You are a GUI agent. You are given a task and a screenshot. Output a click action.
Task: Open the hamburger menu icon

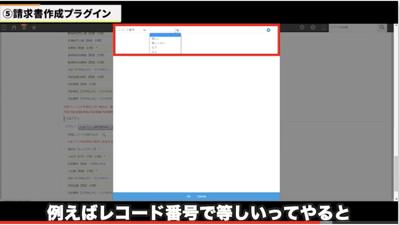coord(4,28)
